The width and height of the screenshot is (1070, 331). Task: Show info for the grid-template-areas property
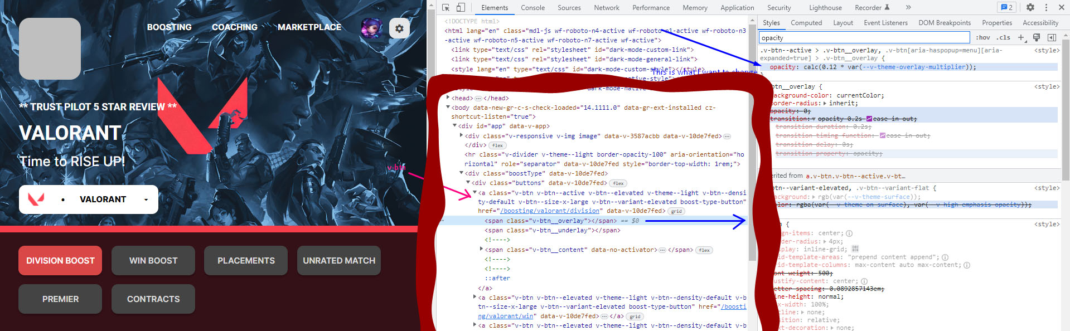coord(945,257)
